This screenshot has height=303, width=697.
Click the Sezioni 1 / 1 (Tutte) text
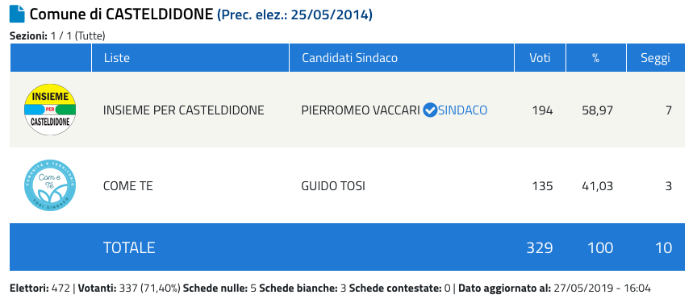pos(57,36)
